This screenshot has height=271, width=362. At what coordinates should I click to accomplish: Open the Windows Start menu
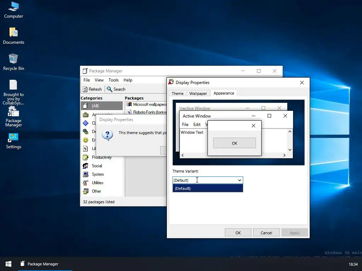[8, 264]
